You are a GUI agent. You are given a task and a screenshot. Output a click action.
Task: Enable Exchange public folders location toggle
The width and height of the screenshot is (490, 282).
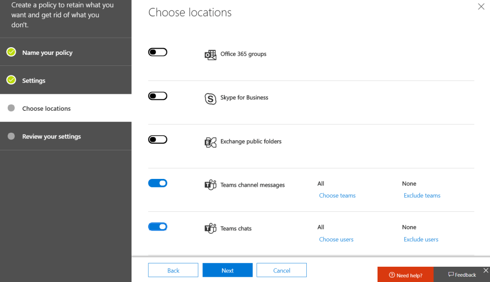click(157, 140)
